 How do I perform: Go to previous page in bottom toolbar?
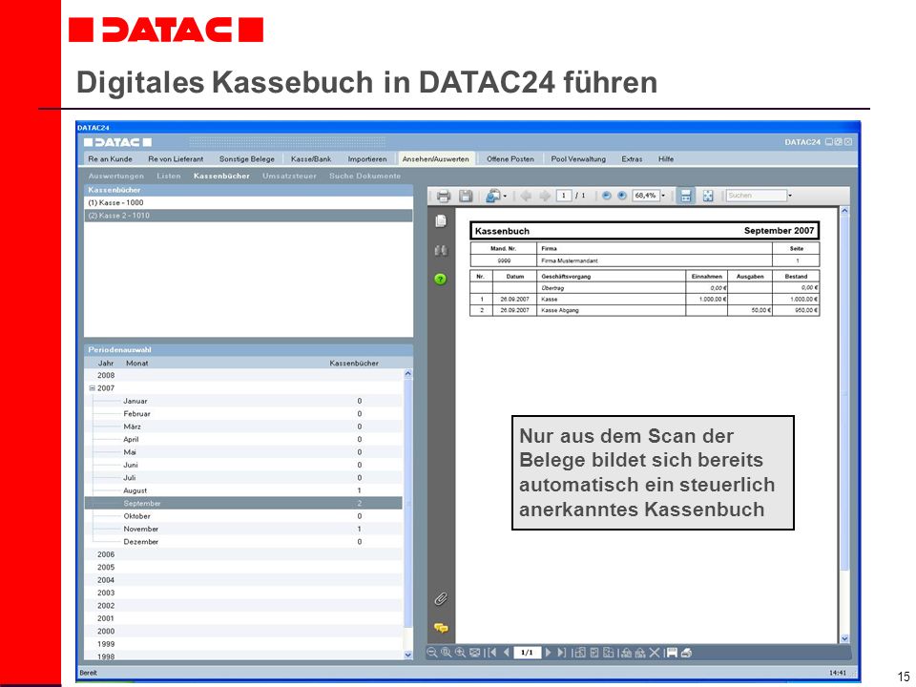pyautogui.click(x=507, y=653)
